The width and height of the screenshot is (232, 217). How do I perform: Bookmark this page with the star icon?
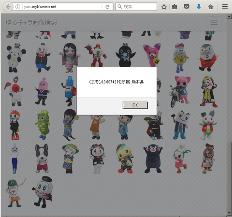(164, 7)
